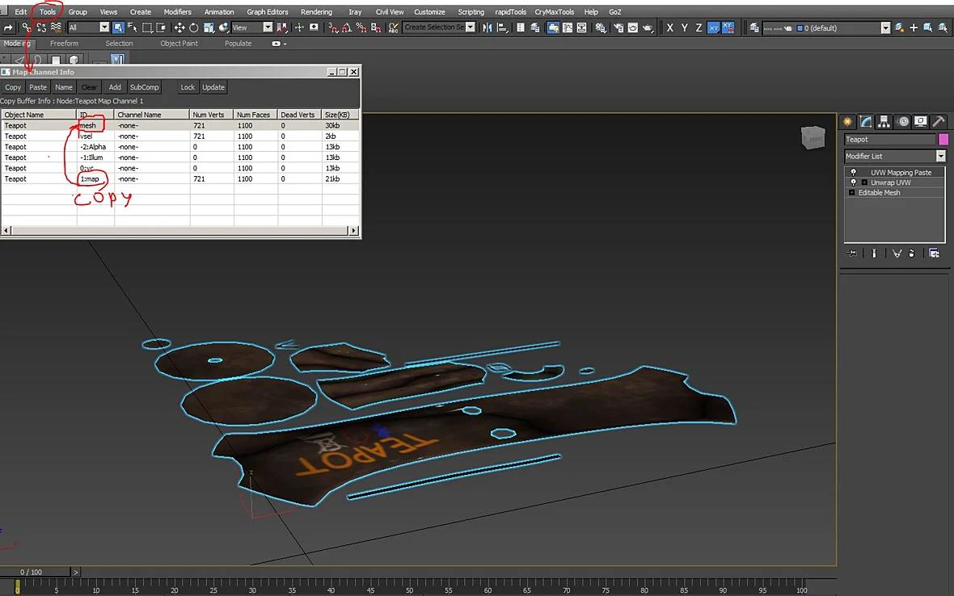
Task: Toggle 3D Snaps icon
Action: tap(333, 28)
